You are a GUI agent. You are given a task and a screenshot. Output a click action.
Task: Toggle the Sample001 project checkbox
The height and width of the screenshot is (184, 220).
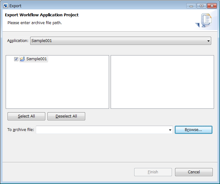click(16, 59)
